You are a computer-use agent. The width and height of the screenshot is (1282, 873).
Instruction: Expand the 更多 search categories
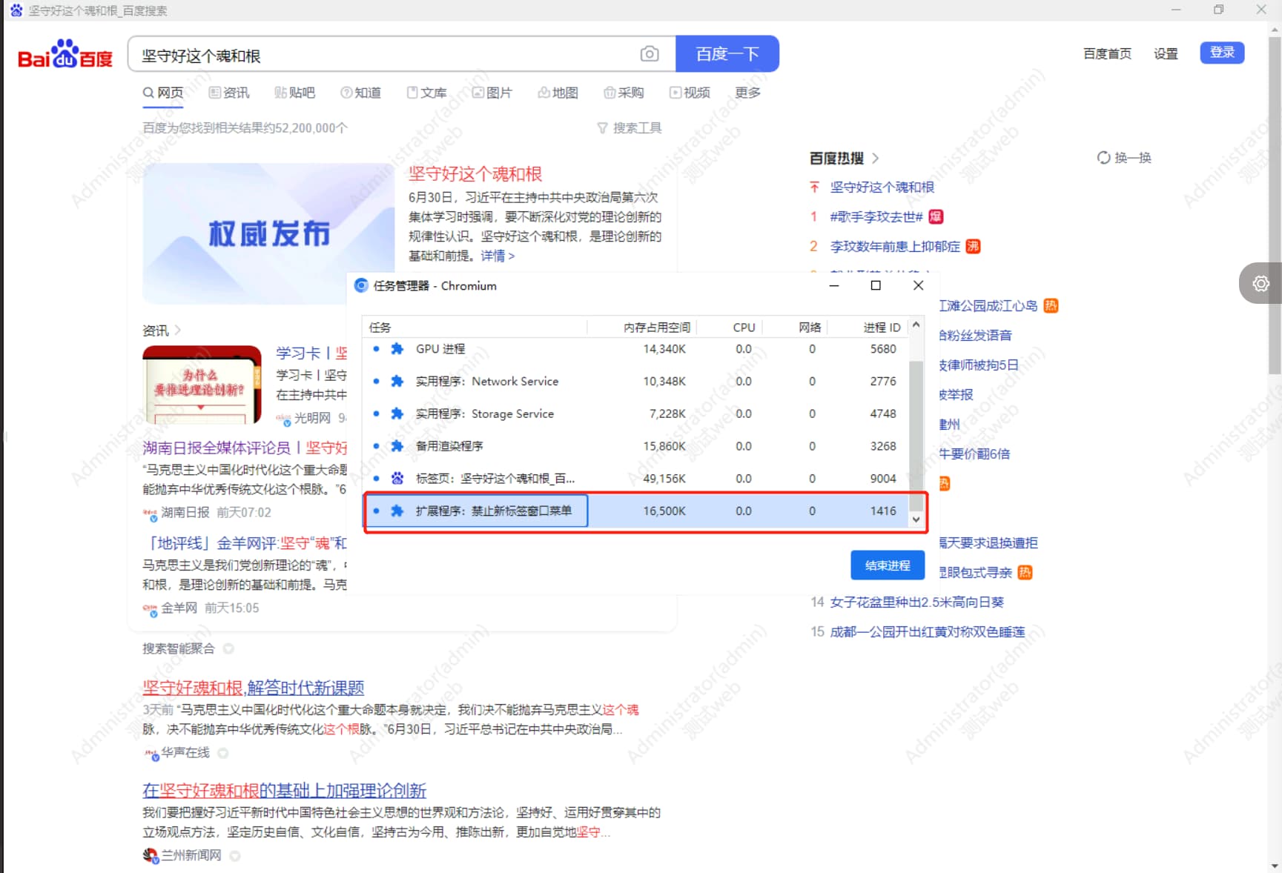tap(747, 93)
